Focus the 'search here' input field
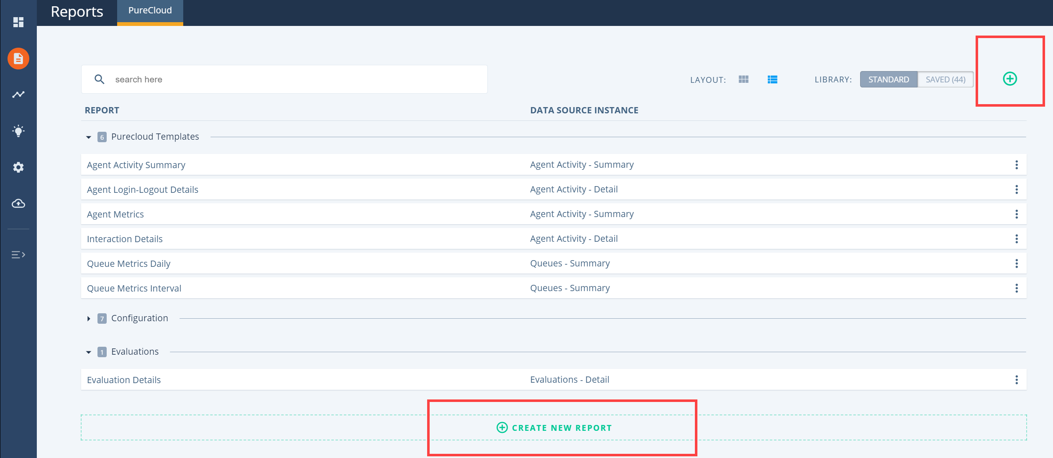The image size is (1053, 458). [284, 79]
